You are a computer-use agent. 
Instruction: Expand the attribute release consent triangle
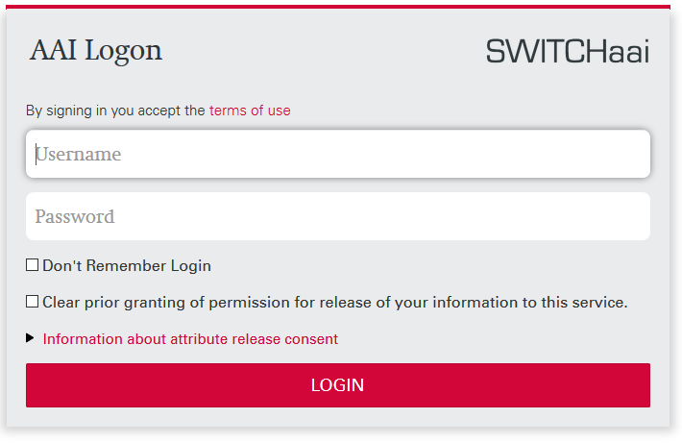coord(31,338)
